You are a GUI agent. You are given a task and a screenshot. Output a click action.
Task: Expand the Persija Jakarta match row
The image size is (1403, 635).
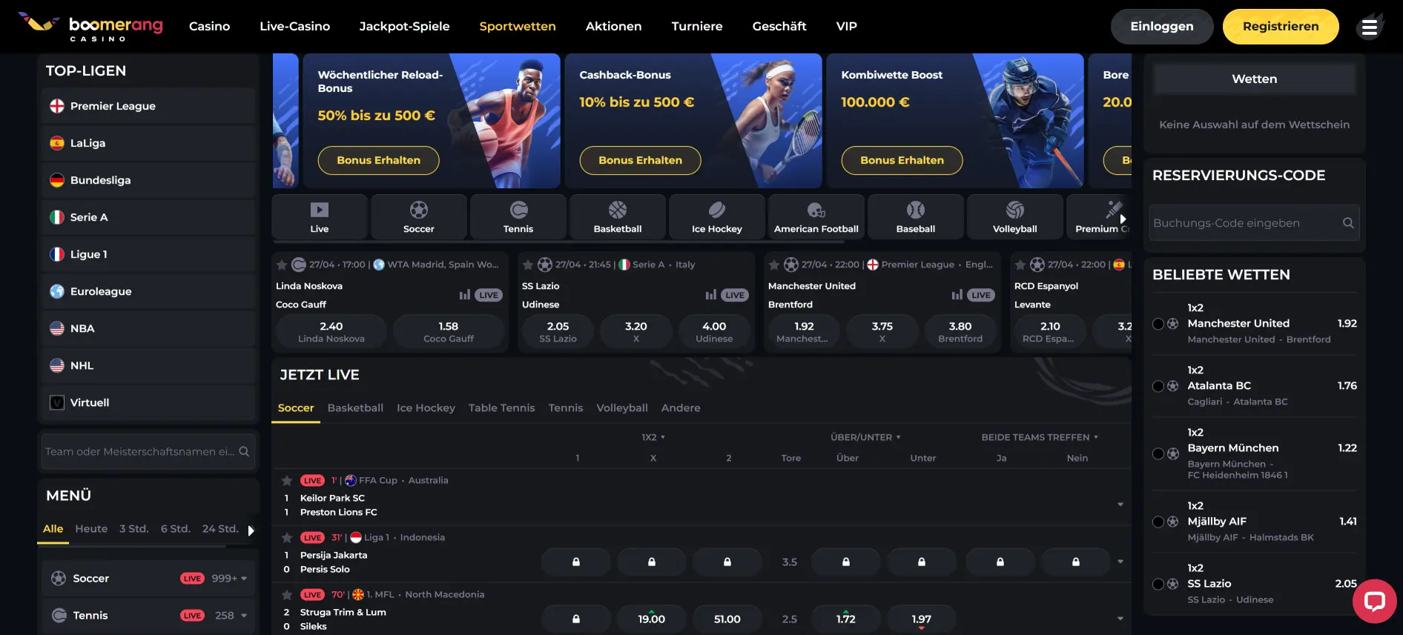[1120, 562]
